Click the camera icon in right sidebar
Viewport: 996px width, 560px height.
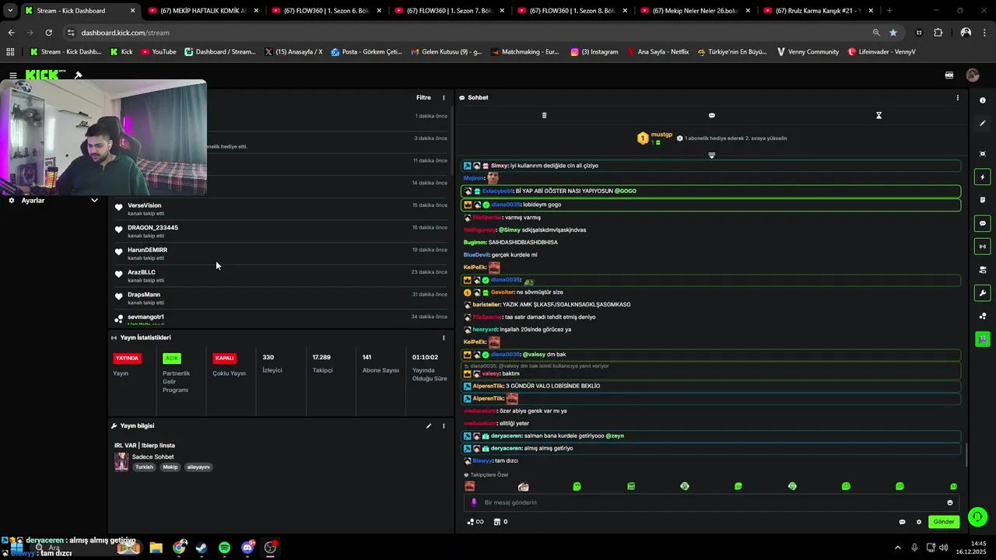(x=983, y=270)
